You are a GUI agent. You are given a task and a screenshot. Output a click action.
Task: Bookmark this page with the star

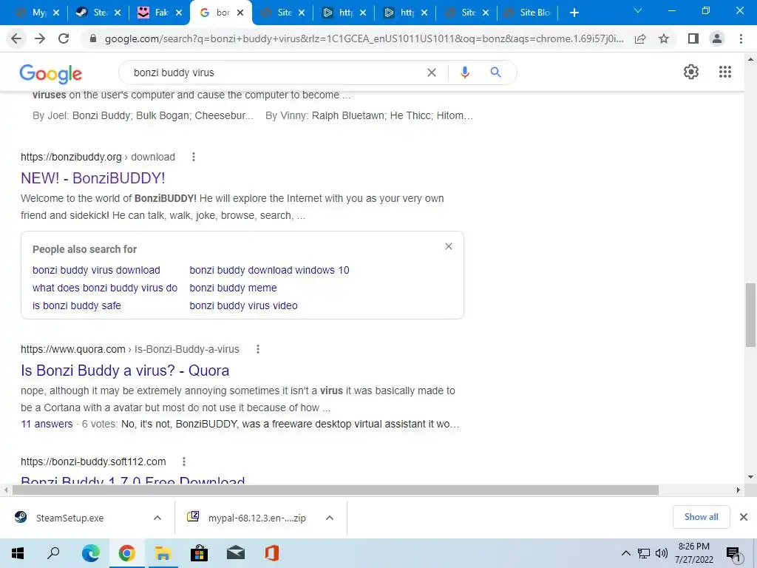pos(664,38)
